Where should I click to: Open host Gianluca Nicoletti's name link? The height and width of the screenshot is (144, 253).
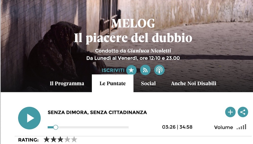[149, 51]
